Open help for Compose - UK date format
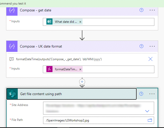Viewport: 164px width, 128px height. pyautogui.click(x=141, y=46)
